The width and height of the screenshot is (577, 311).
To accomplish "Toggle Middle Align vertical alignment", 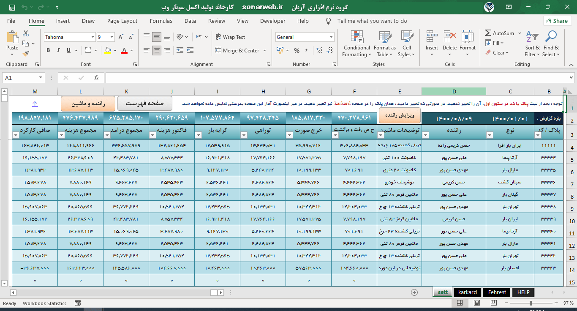I will point(157,37).
